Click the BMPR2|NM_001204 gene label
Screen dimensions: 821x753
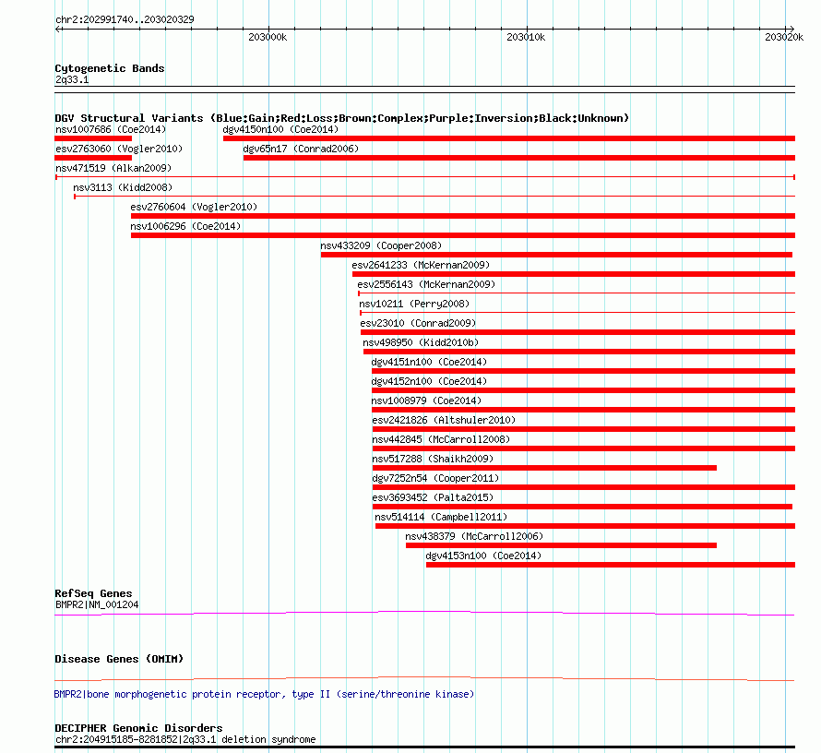[97, 604]
